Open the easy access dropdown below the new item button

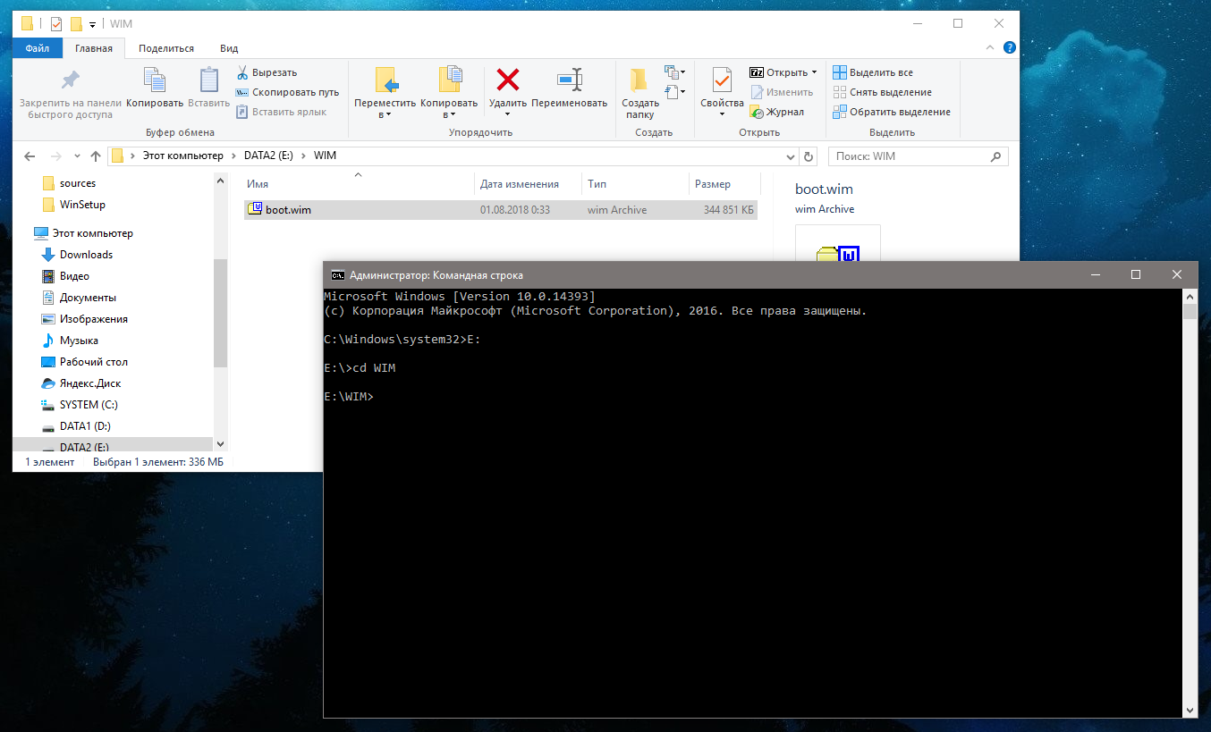[675, 91]
